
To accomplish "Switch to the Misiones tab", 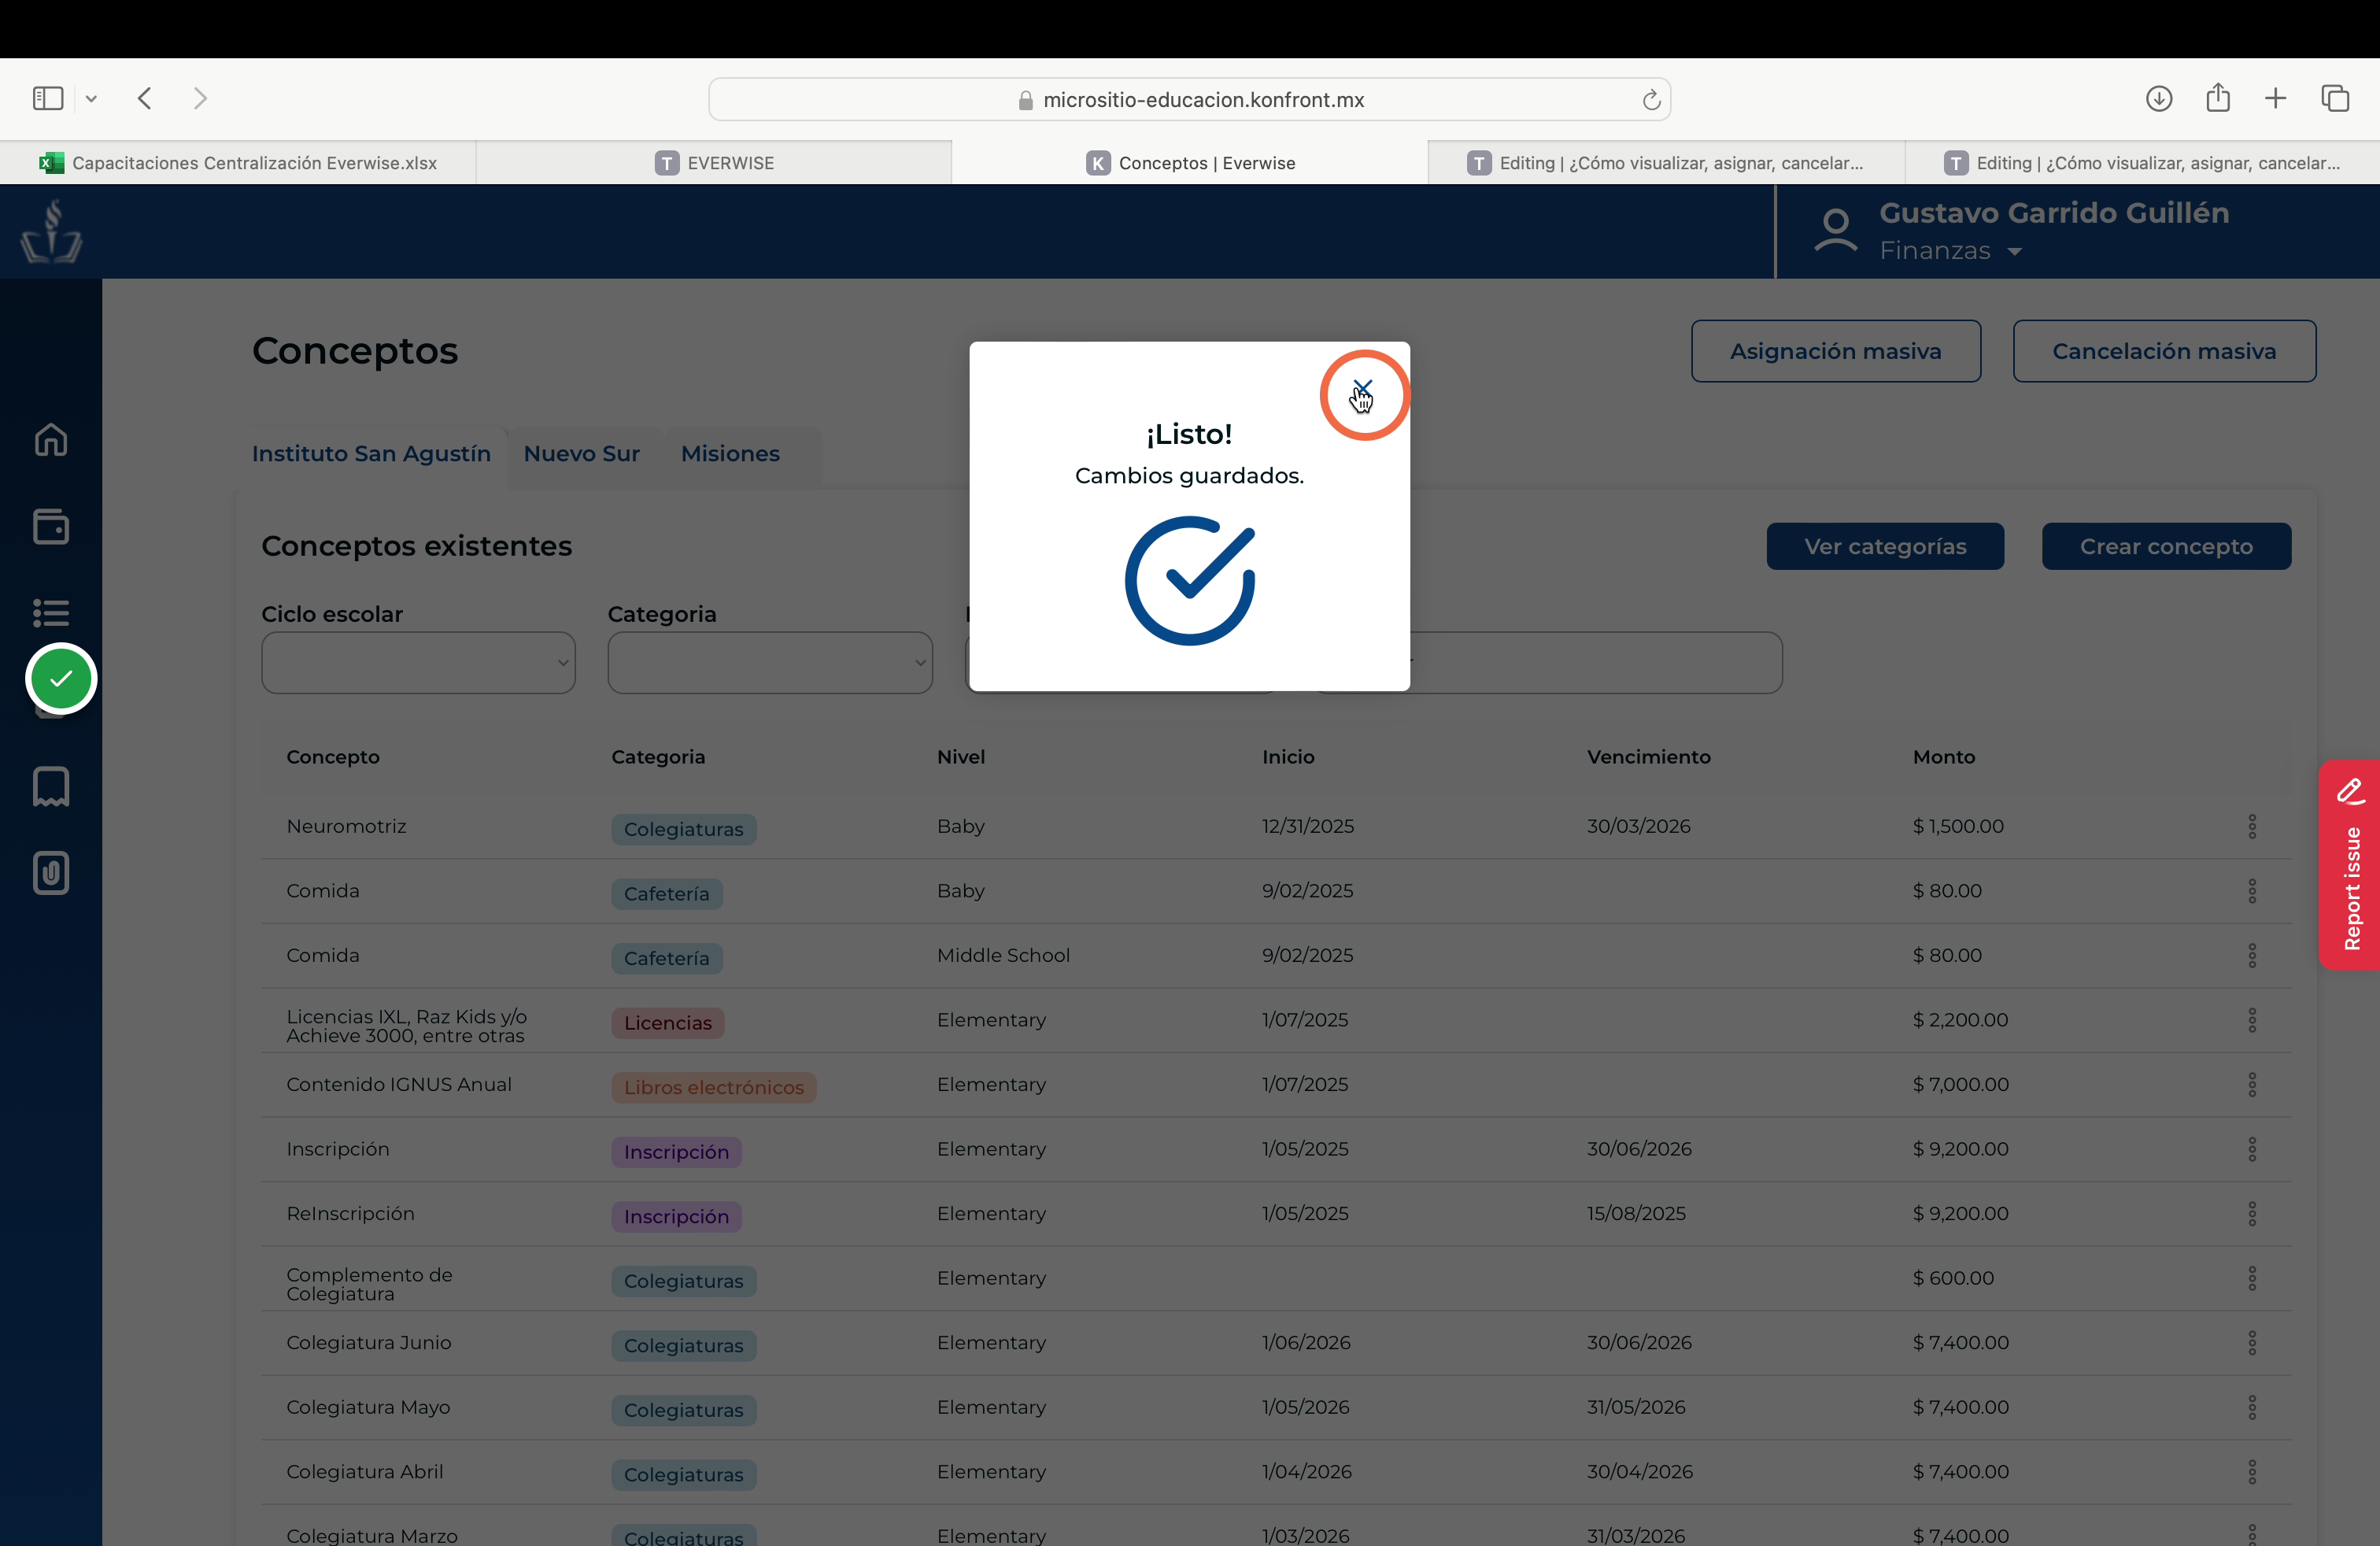I will (x=730, y=454).
